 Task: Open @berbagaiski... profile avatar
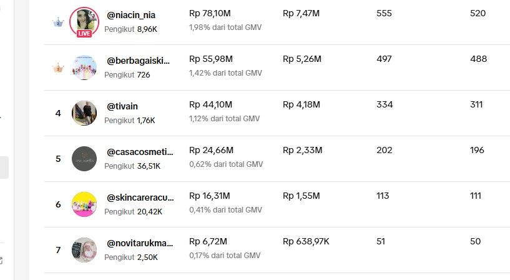pos(84,67)
